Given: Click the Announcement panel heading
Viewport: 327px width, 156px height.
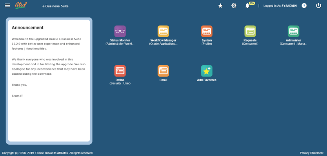Looking at the screenshot, I should pos(27,28).
